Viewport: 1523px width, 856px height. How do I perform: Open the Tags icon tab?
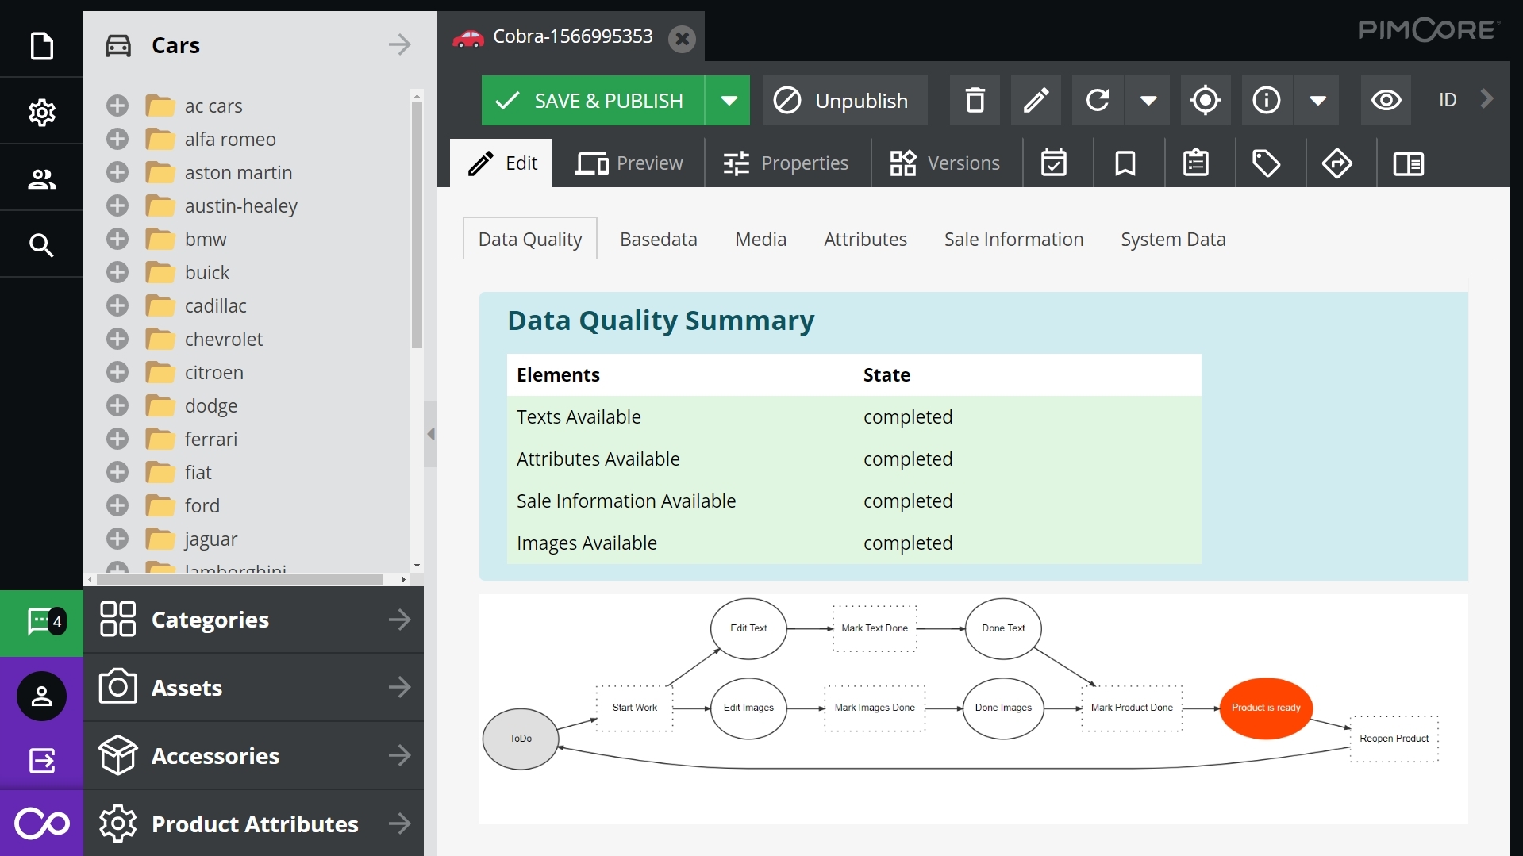tap(1266, 163)
